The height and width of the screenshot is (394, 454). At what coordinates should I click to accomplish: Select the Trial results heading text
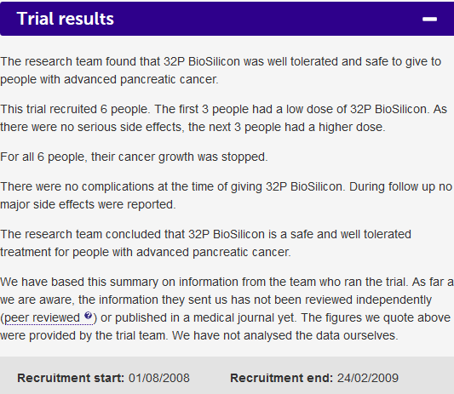pyautogui.click(x=66, y=19)
